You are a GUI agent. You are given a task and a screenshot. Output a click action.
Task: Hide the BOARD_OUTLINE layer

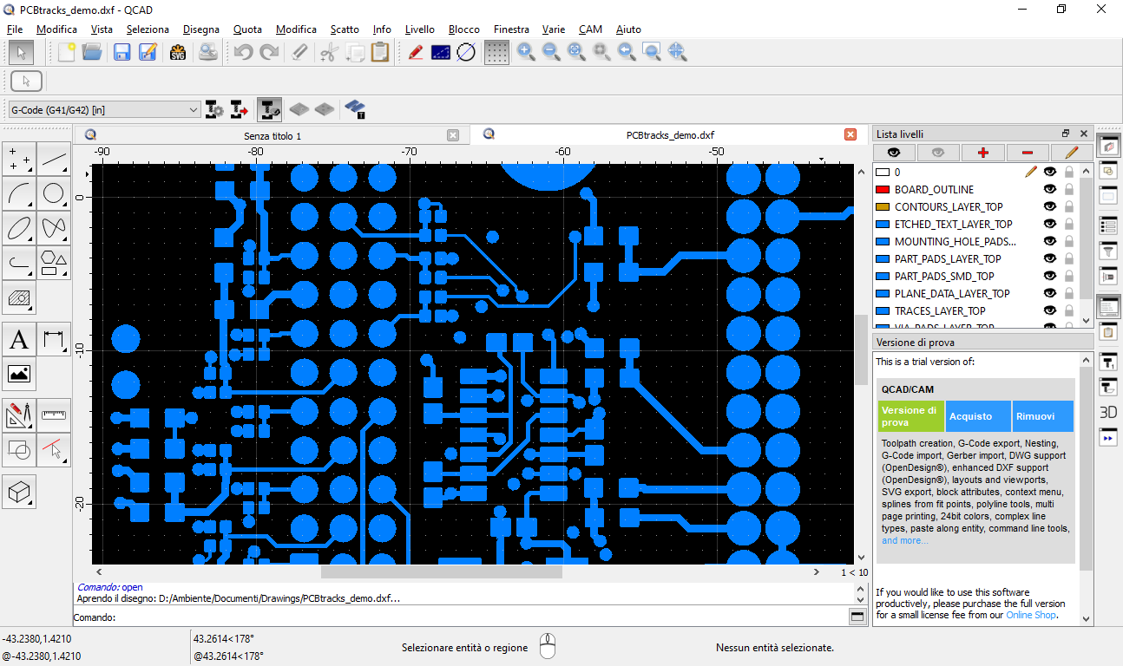pyautogui.click(x=1049, y=189)
